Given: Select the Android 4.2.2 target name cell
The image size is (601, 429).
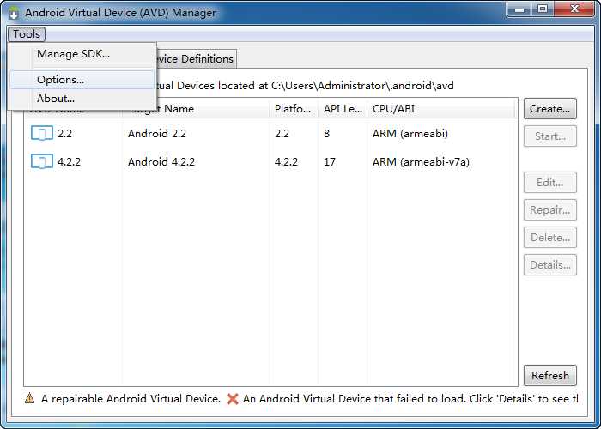Looking at the screenshot, I should click(x=161, y=161).
